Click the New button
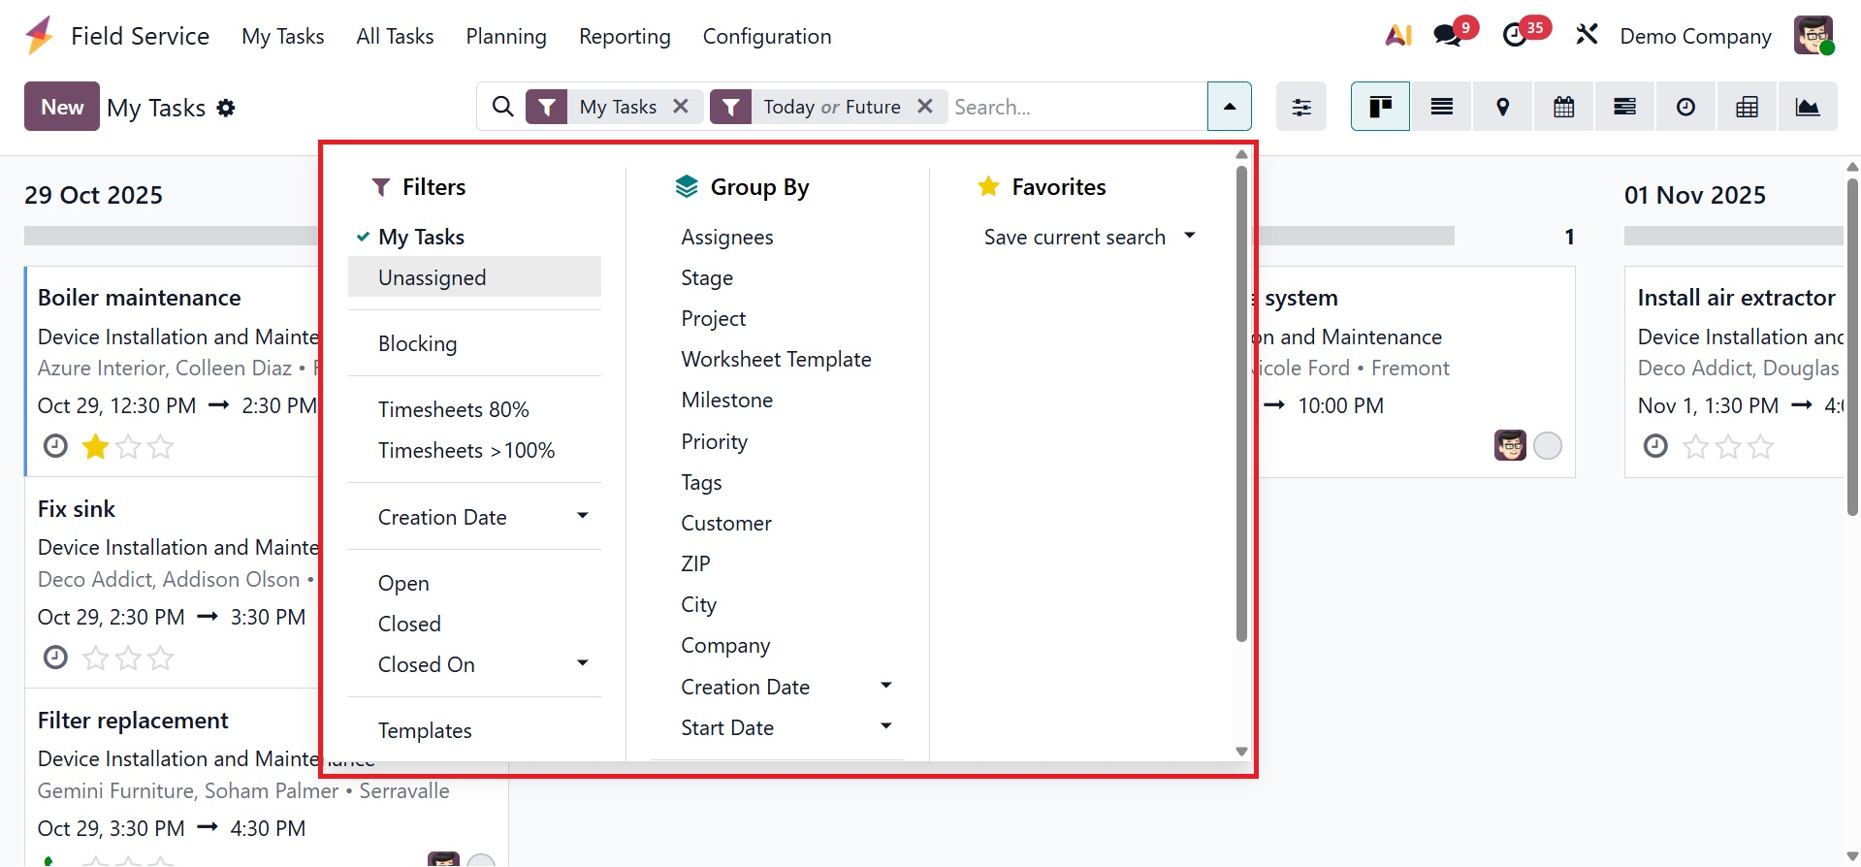The width and height of the screenshot is (1861, 867). (62, 107)
